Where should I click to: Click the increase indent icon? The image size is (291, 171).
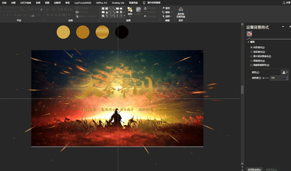[66, 9]
